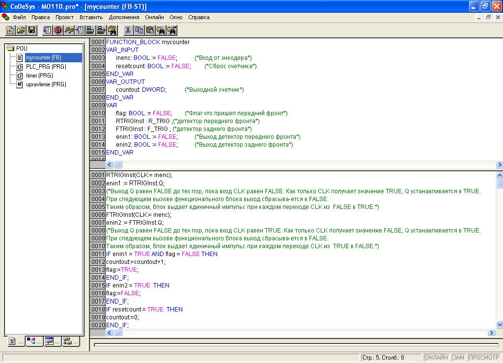Click the ОНЛАЙН status bar indicator
Viewport: 503px width, 363px height.
[436, 357]
